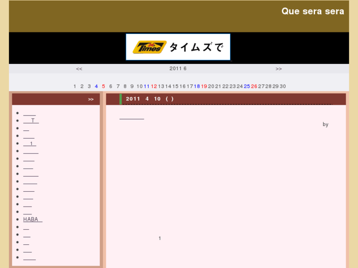Click the Times 24 banner advertisement
The image size is (358, 268).
(178, 47)
